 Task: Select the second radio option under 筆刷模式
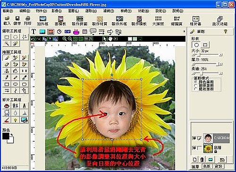(196, 85)
